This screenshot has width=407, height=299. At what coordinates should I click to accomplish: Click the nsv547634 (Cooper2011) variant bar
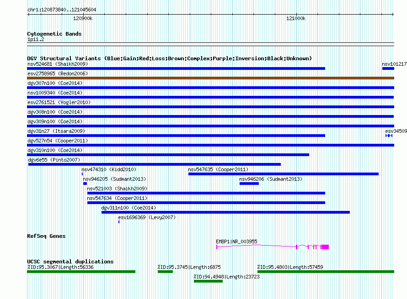(206, 203)
